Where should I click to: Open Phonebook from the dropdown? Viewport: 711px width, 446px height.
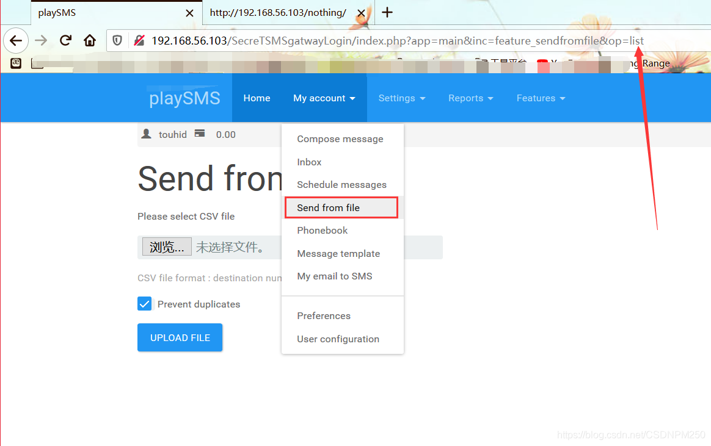[x=342, y=231]
